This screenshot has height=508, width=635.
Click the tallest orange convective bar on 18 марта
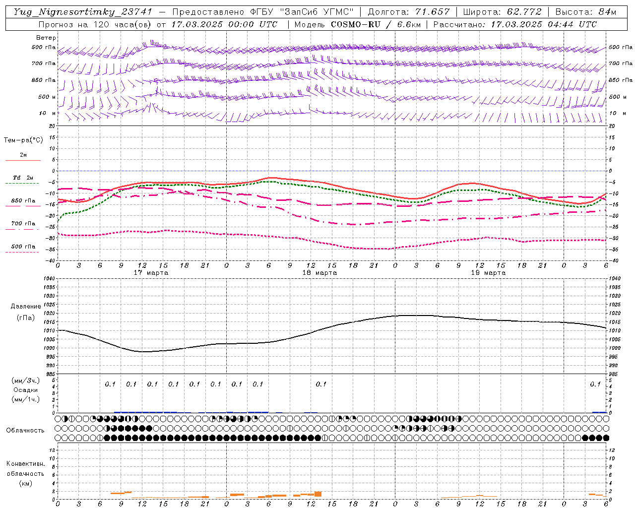[318, 494]
